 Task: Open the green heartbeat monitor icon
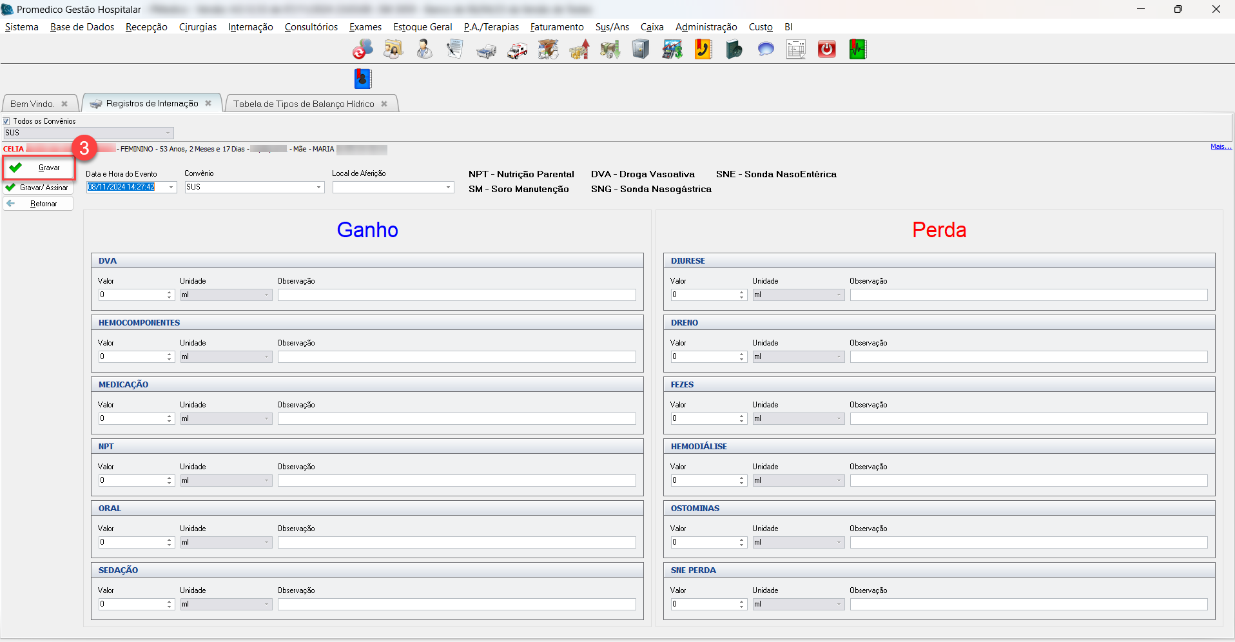(x=857, y=50)
